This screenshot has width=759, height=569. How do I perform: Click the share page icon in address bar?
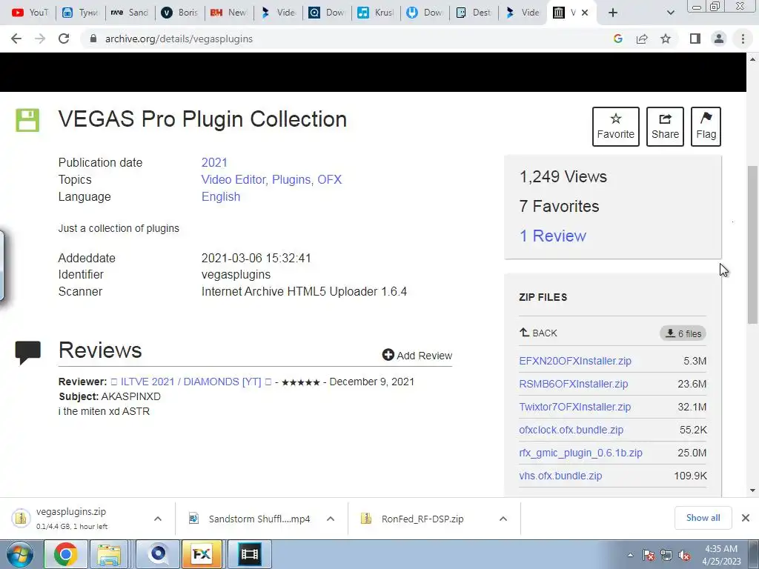(642, 39)
